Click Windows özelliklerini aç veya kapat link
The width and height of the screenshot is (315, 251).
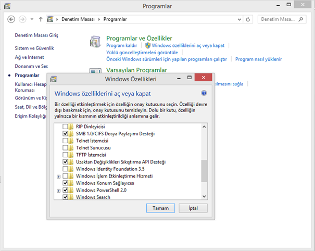188,46
